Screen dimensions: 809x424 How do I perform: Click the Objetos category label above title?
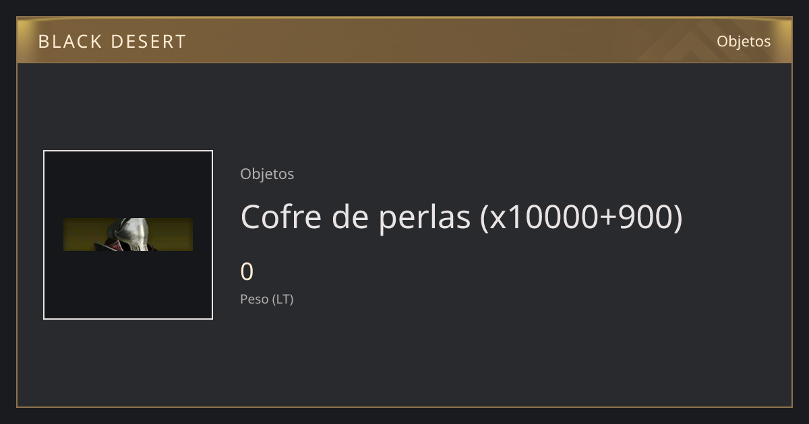(267, 174)
